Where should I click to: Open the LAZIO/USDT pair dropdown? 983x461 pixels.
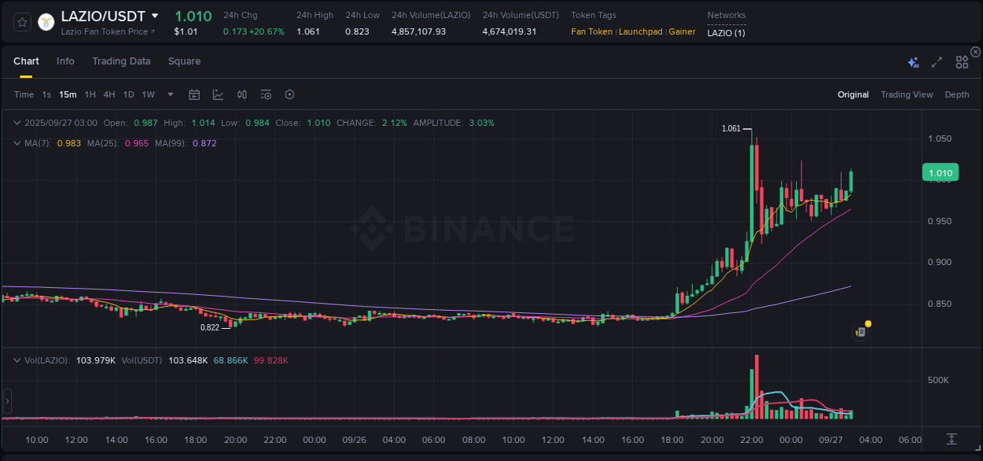[x=154, y=16]
